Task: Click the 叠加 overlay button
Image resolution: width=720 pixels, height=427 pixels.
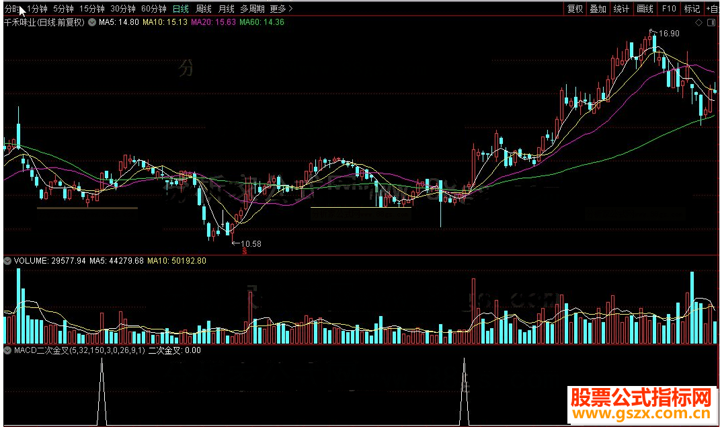Action: 598,9
